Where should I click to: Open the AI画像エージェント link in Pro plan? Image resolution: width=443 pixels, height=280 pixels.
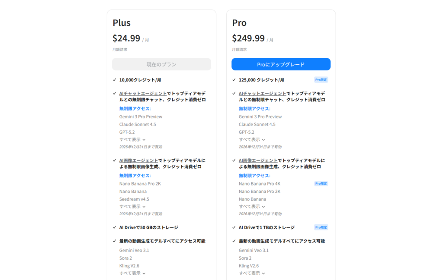click(259, 160)
